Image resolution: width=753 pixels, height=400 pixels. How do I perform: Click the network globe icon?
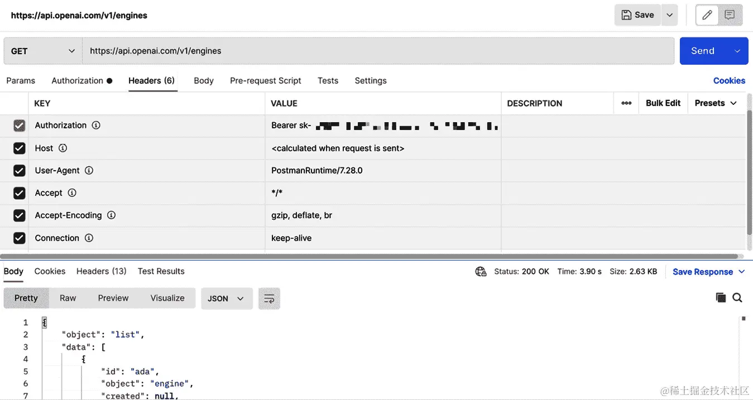coord(481,272)
